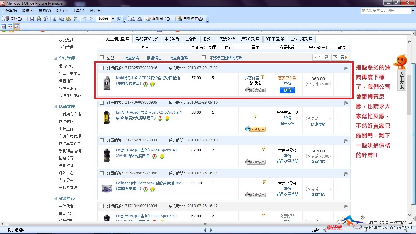Go to next picture arrow
The image size is (416, 234).
pyautogui.click(x=211, y=230)
